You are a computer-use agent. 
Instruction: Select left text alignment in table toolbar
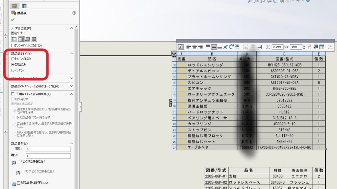[x=189, y=47]
